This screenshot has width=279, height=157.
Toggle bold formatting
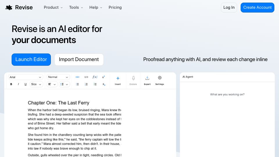tap(11, 84)
